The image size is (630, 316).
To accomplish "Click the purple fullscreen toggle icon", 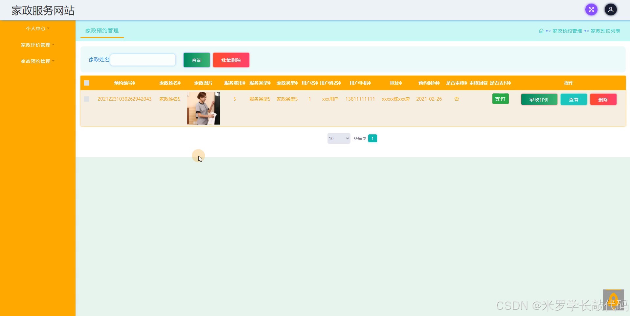I will (591, 10).
